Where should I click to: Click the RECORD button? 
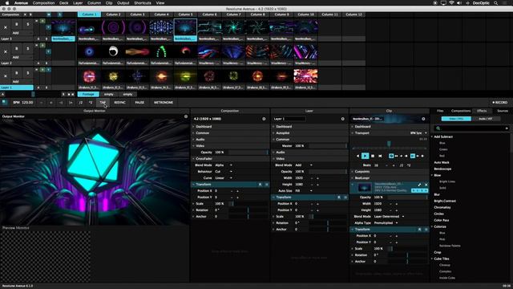[500, 103]
